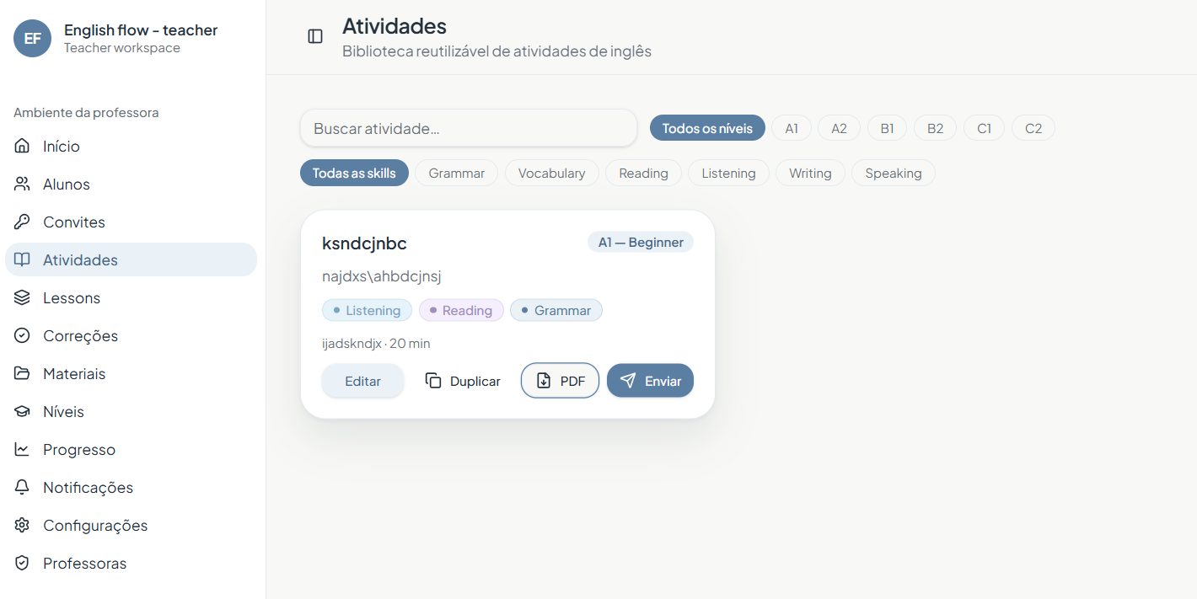The height and width of the screenshot is (599, 1197).
Task: Filter by Listening skill chip
Action: coord(728,173)
